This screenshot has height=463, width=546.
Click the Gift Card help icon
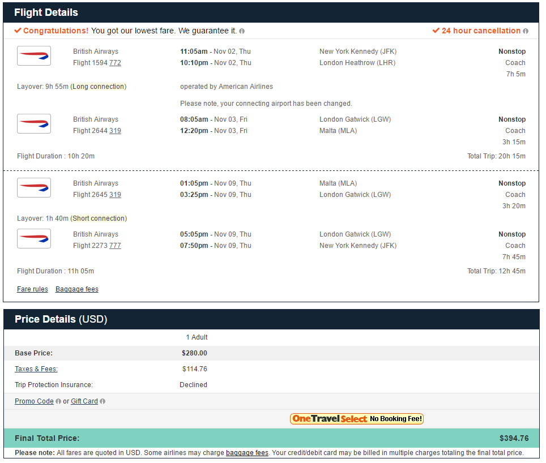103,401
